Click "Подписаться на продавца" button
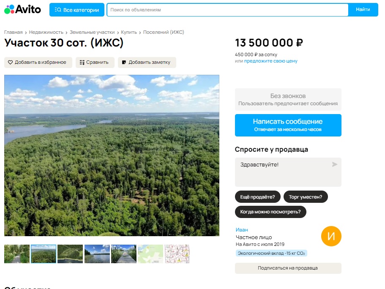This screenshot has width=385, height=289. (288, 268)
